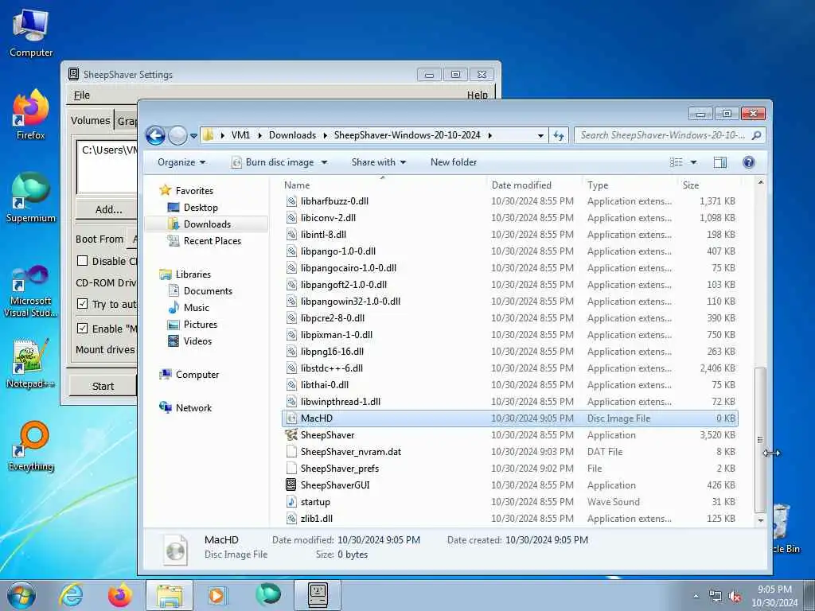Select Network in navigation pane
Screen dimensions: 815x611
click(x=193, y=408)
